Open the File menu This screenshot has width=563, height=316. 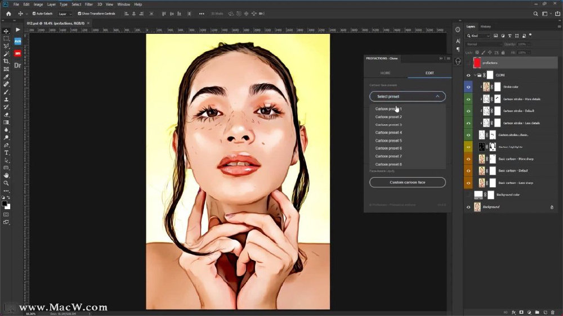(x=16, y=4)
